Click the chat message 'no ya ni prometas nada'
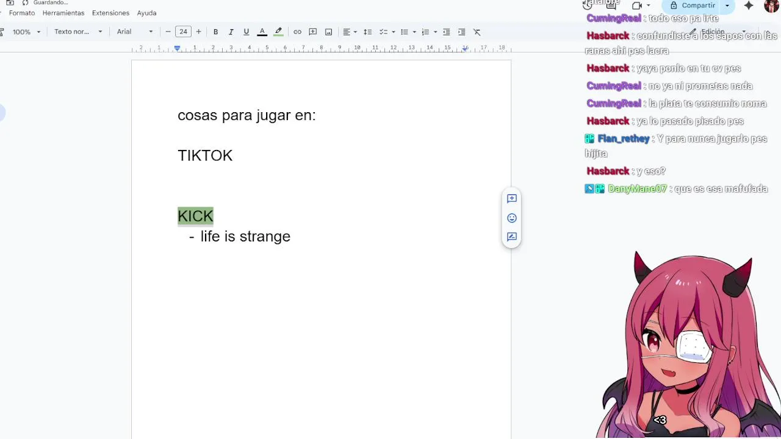Viewport: 781px width, 439px height. (x=700, y=86)
